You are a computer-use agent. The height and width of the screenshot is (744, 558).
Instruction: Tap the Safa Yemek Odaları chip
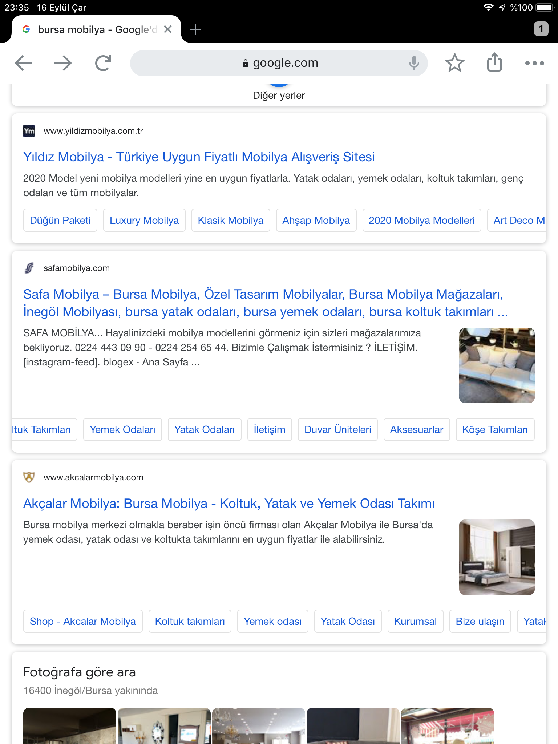click(x=122, y=429)
